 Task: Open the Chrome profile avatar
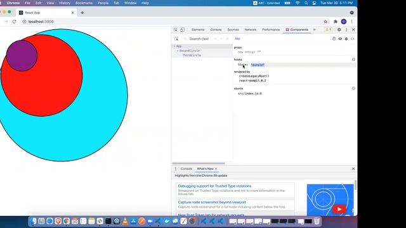[344, 22]
